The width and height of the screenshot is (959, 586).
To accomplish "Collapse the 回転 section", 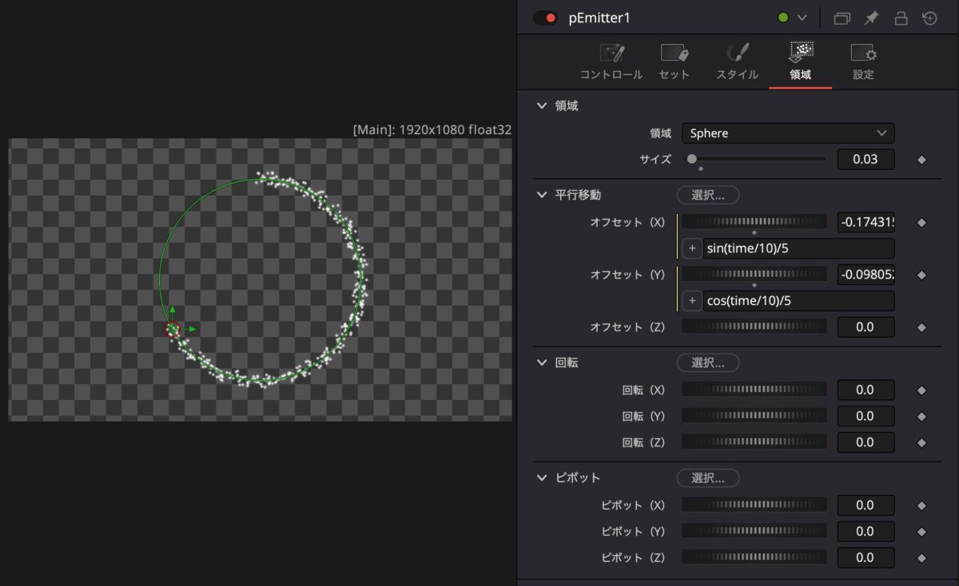I will pyautogui.click(x=541, y=362).
